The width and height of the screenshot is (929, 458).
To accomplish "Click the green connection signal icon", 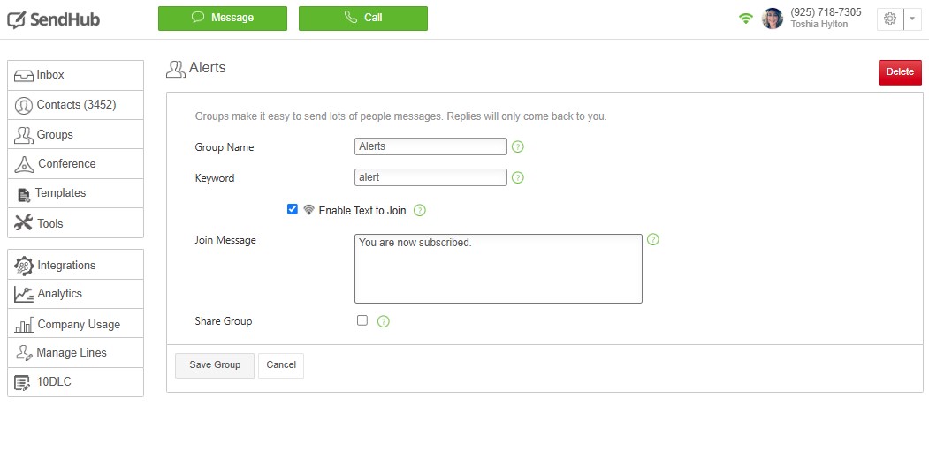I will pos(746,19).
